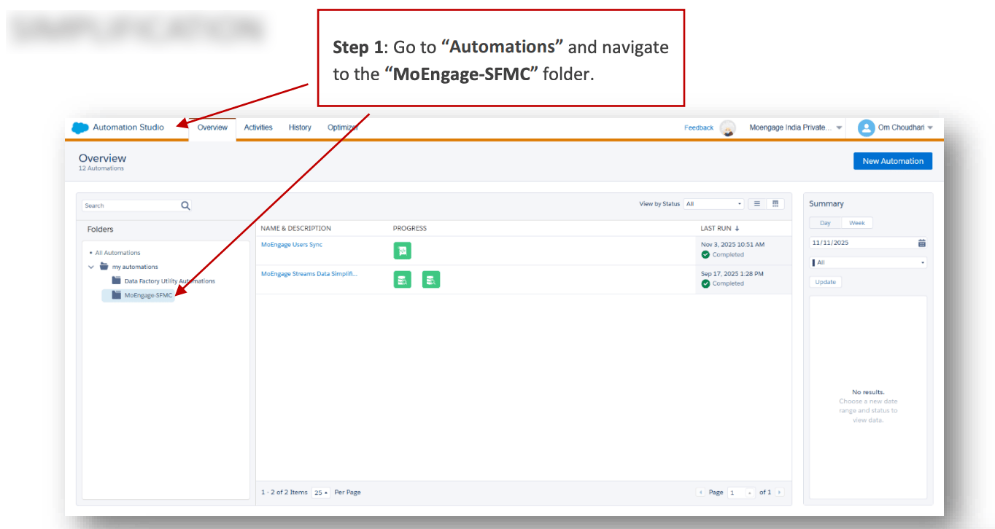Click the Salesforce cloud logo
Image resolution: width=995 pixels, height=529 pixels.
pyautogui.click(x=80, y=128)
